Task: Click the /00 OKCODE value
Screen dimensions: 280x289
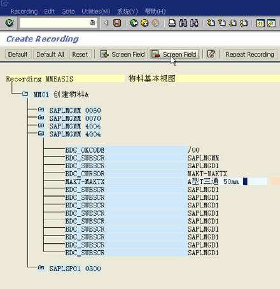Action: coord(193,150)
